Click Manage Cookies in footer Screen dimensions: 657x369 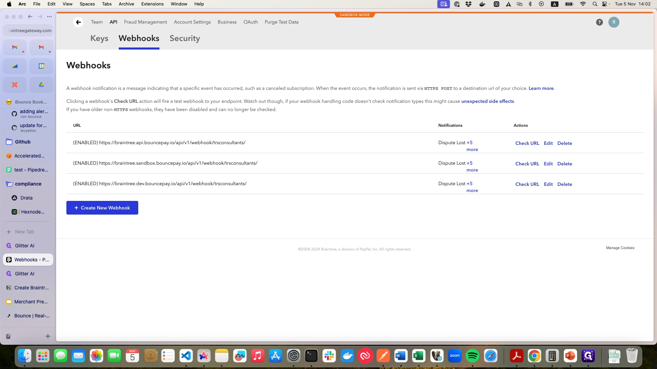(x=620, y=248)
